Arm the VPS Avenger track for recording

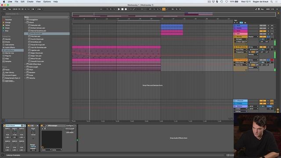272,60
